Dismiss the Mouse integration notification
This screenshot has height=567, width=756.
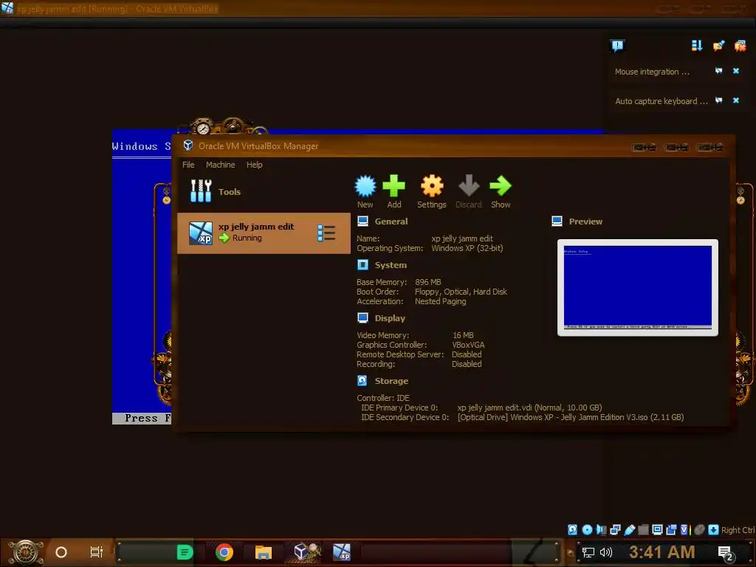pos(736,71)
